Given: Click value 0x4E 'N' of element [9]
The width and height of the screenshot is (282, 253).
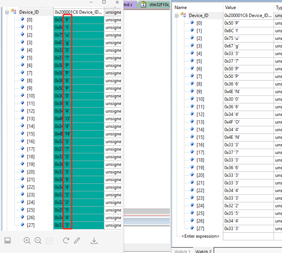Looking at the screenshot, I should [232, 92].
